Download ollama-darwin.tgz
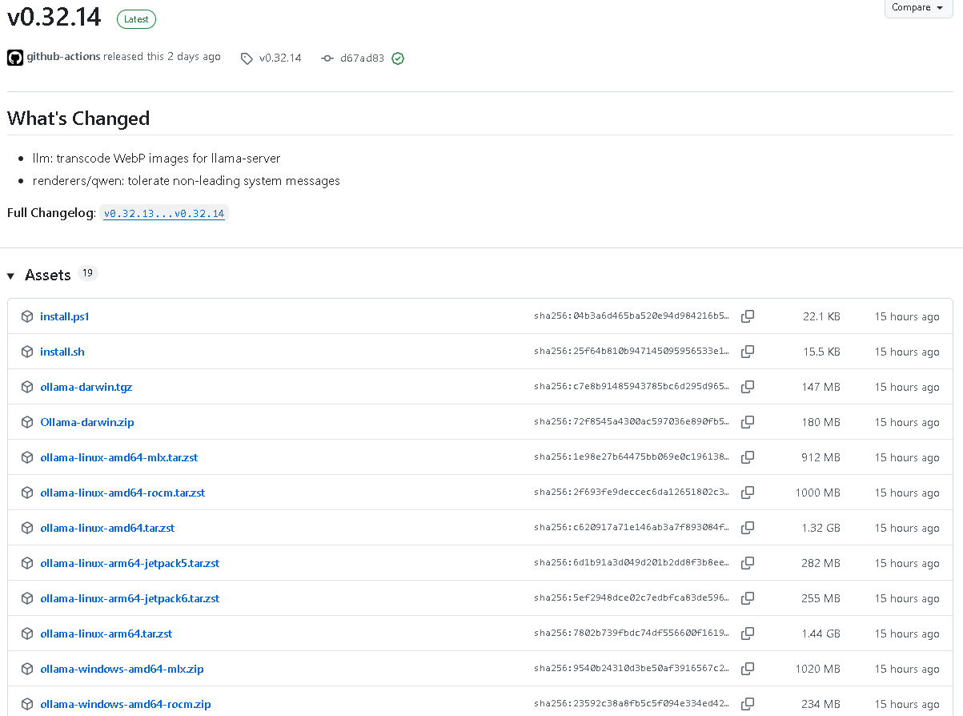This screenshot has width=963, height=716. coord(86,387)
